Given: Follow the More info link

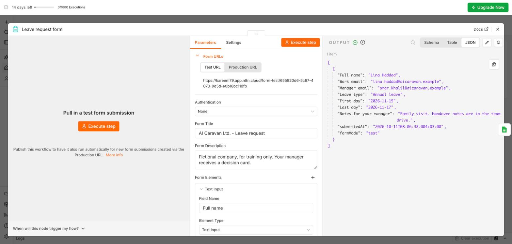Looking at the screenshot, I should click(x=114, y=155).
